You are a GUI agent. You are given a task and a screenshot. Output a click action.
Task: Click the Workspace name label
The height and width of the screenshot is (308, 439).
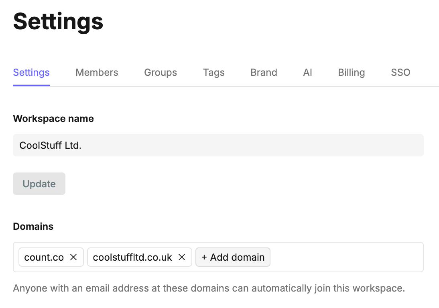(53, 119)
